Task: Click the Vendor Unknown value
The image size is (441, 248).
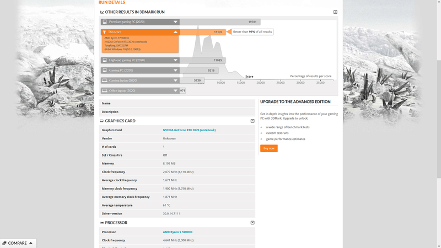Action: (169, 138)
